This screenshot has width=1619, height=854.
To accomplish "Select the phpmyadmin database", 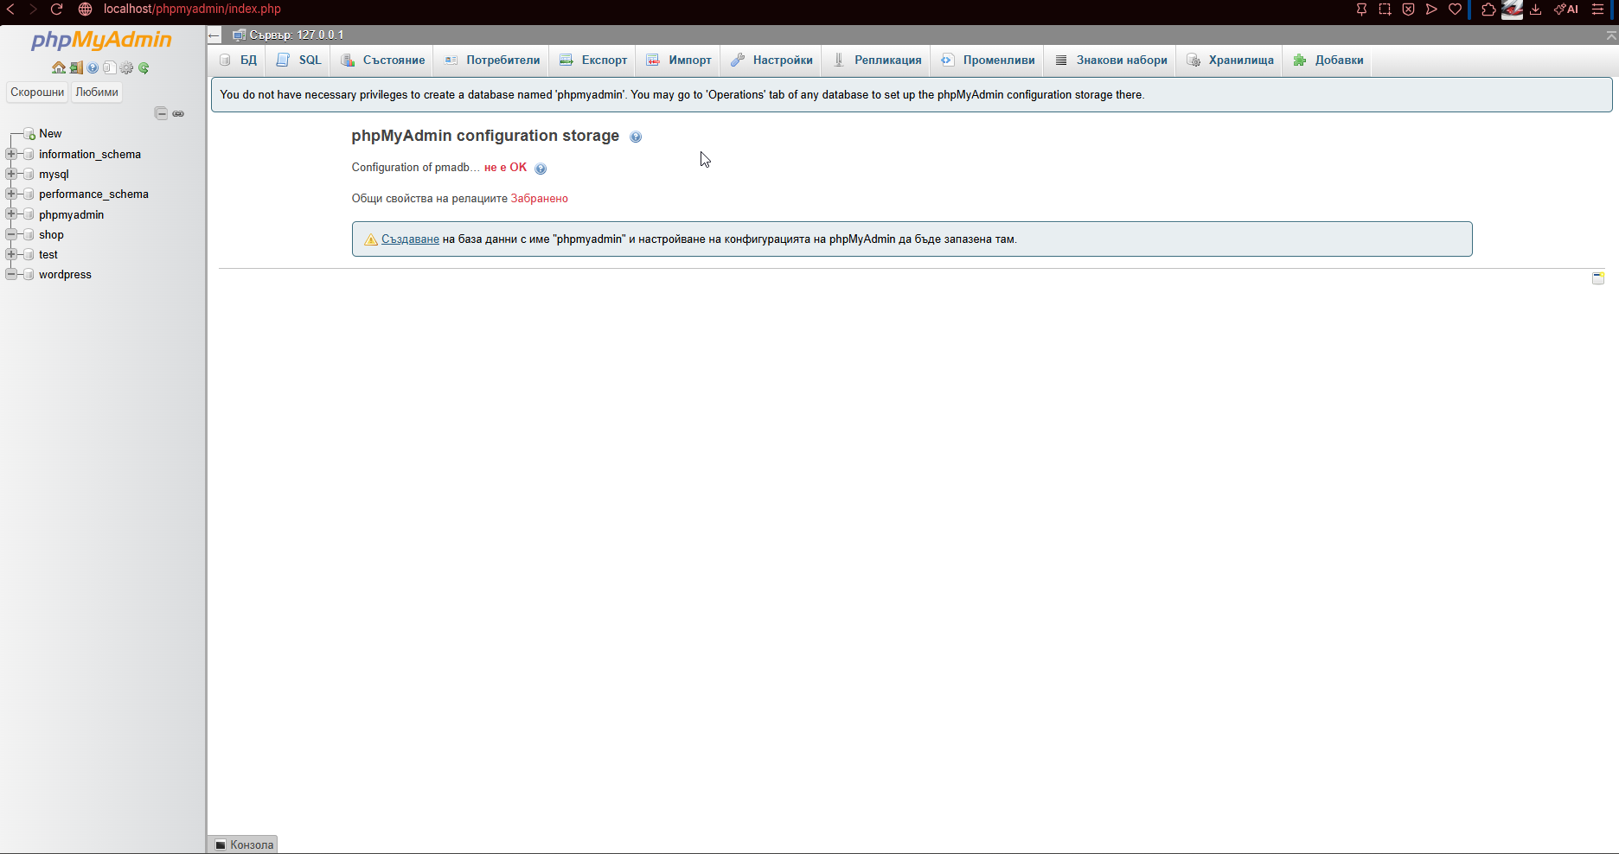I will pos(71,214).
